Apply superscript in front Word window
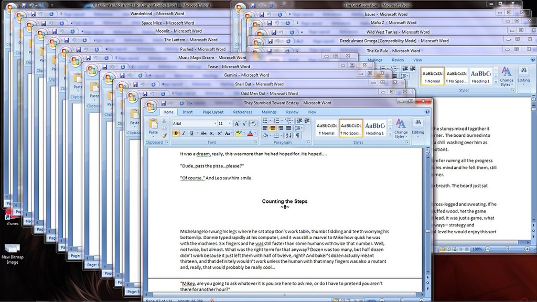This screenshot has width=537, height=302. (x=220, y=133)
